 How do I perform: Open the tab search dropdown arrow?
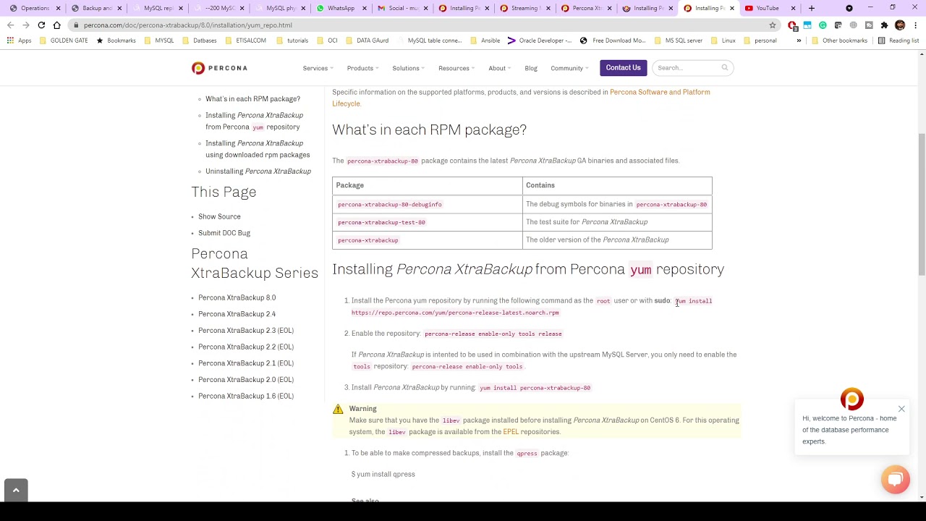849,8
